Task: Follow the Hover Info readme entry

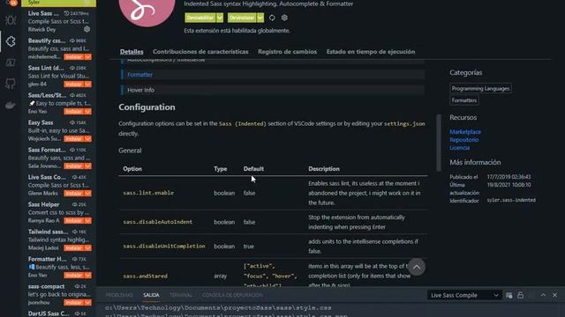Action: 140,90
